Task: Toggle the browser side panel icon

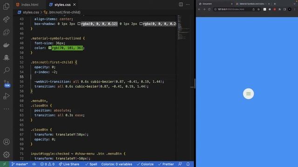Action: pos(284,9)
